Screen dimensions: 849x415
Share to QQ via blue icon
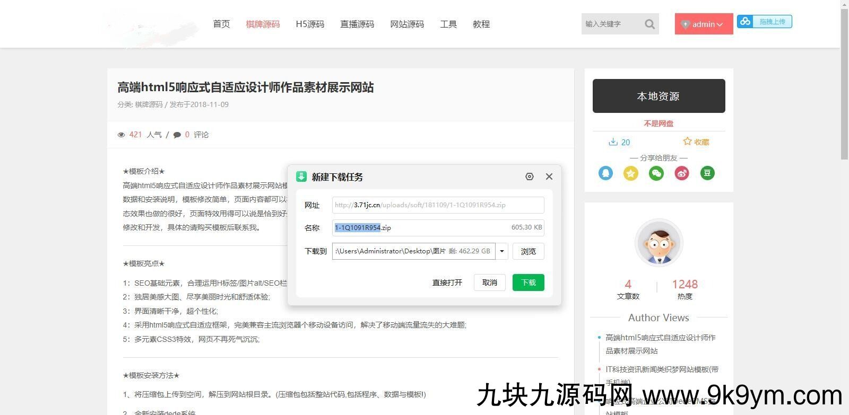pos(605,173)
